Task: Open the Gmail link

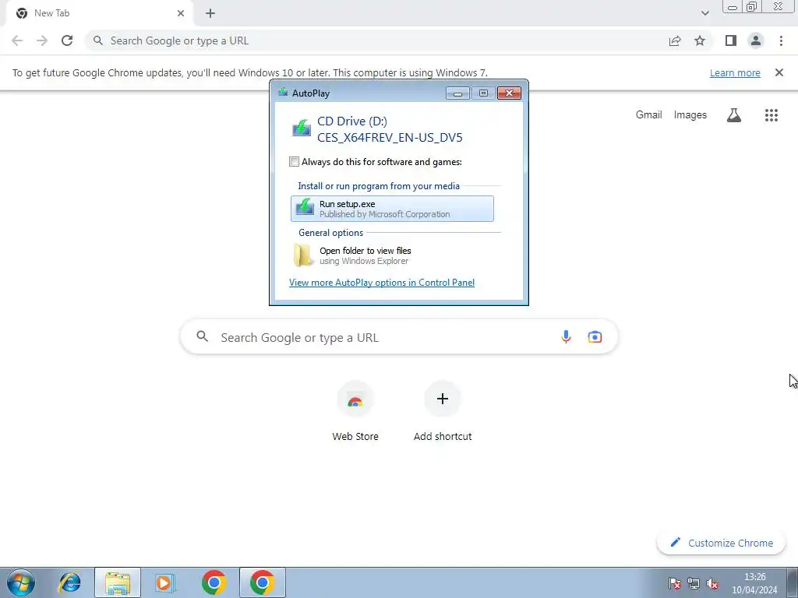Action: 649,115
